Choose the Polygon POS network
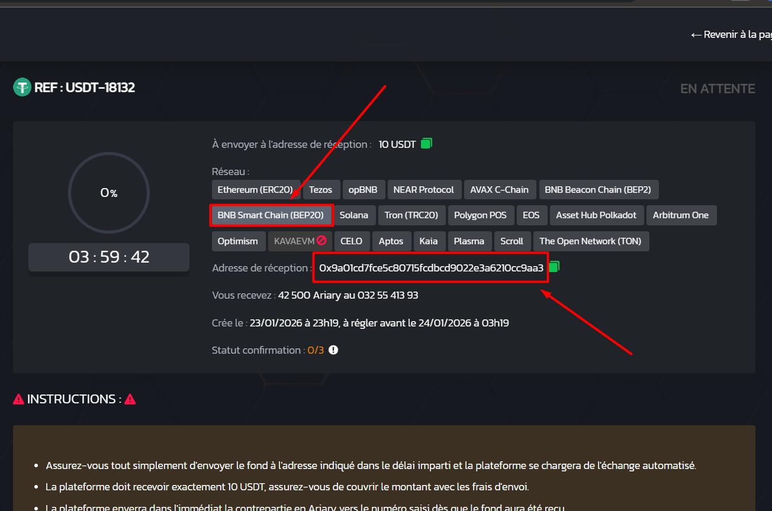 [480, 215]
